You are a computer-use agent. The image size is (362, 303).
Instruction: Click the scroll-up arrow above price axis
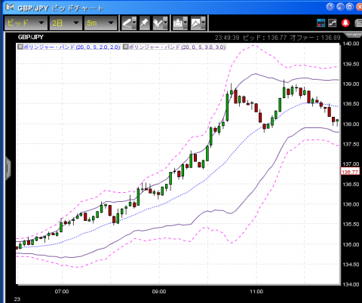(x=354, y=35)
